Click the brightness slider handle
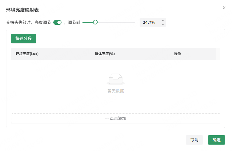Viewport: 232px width, 151px height. click(x=95, y=22)
